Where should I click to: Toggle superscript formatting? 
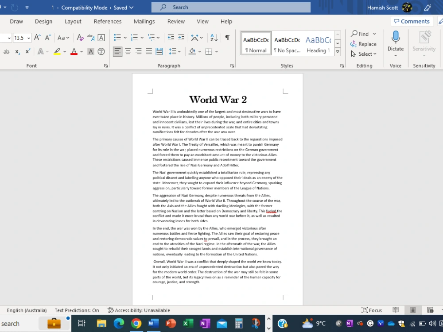27,51
